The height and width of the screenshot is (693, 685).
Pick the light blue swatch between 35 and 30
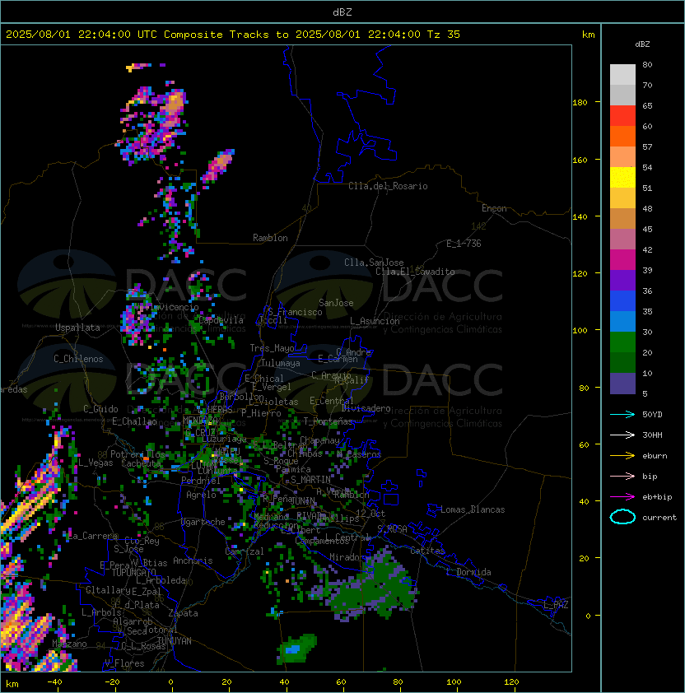tap(622, 321)
